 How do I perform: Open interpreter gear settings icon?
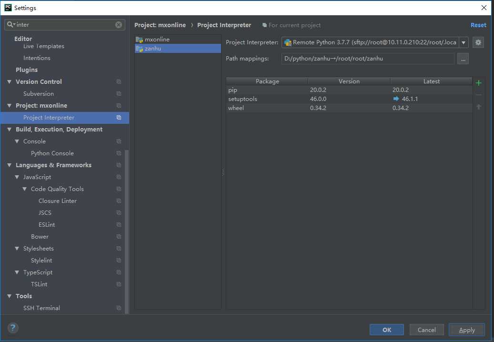478,42
